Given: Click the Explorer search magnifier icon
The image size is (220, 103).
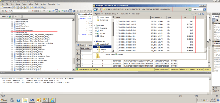Looking at the screenshot, I should (204, 9).
